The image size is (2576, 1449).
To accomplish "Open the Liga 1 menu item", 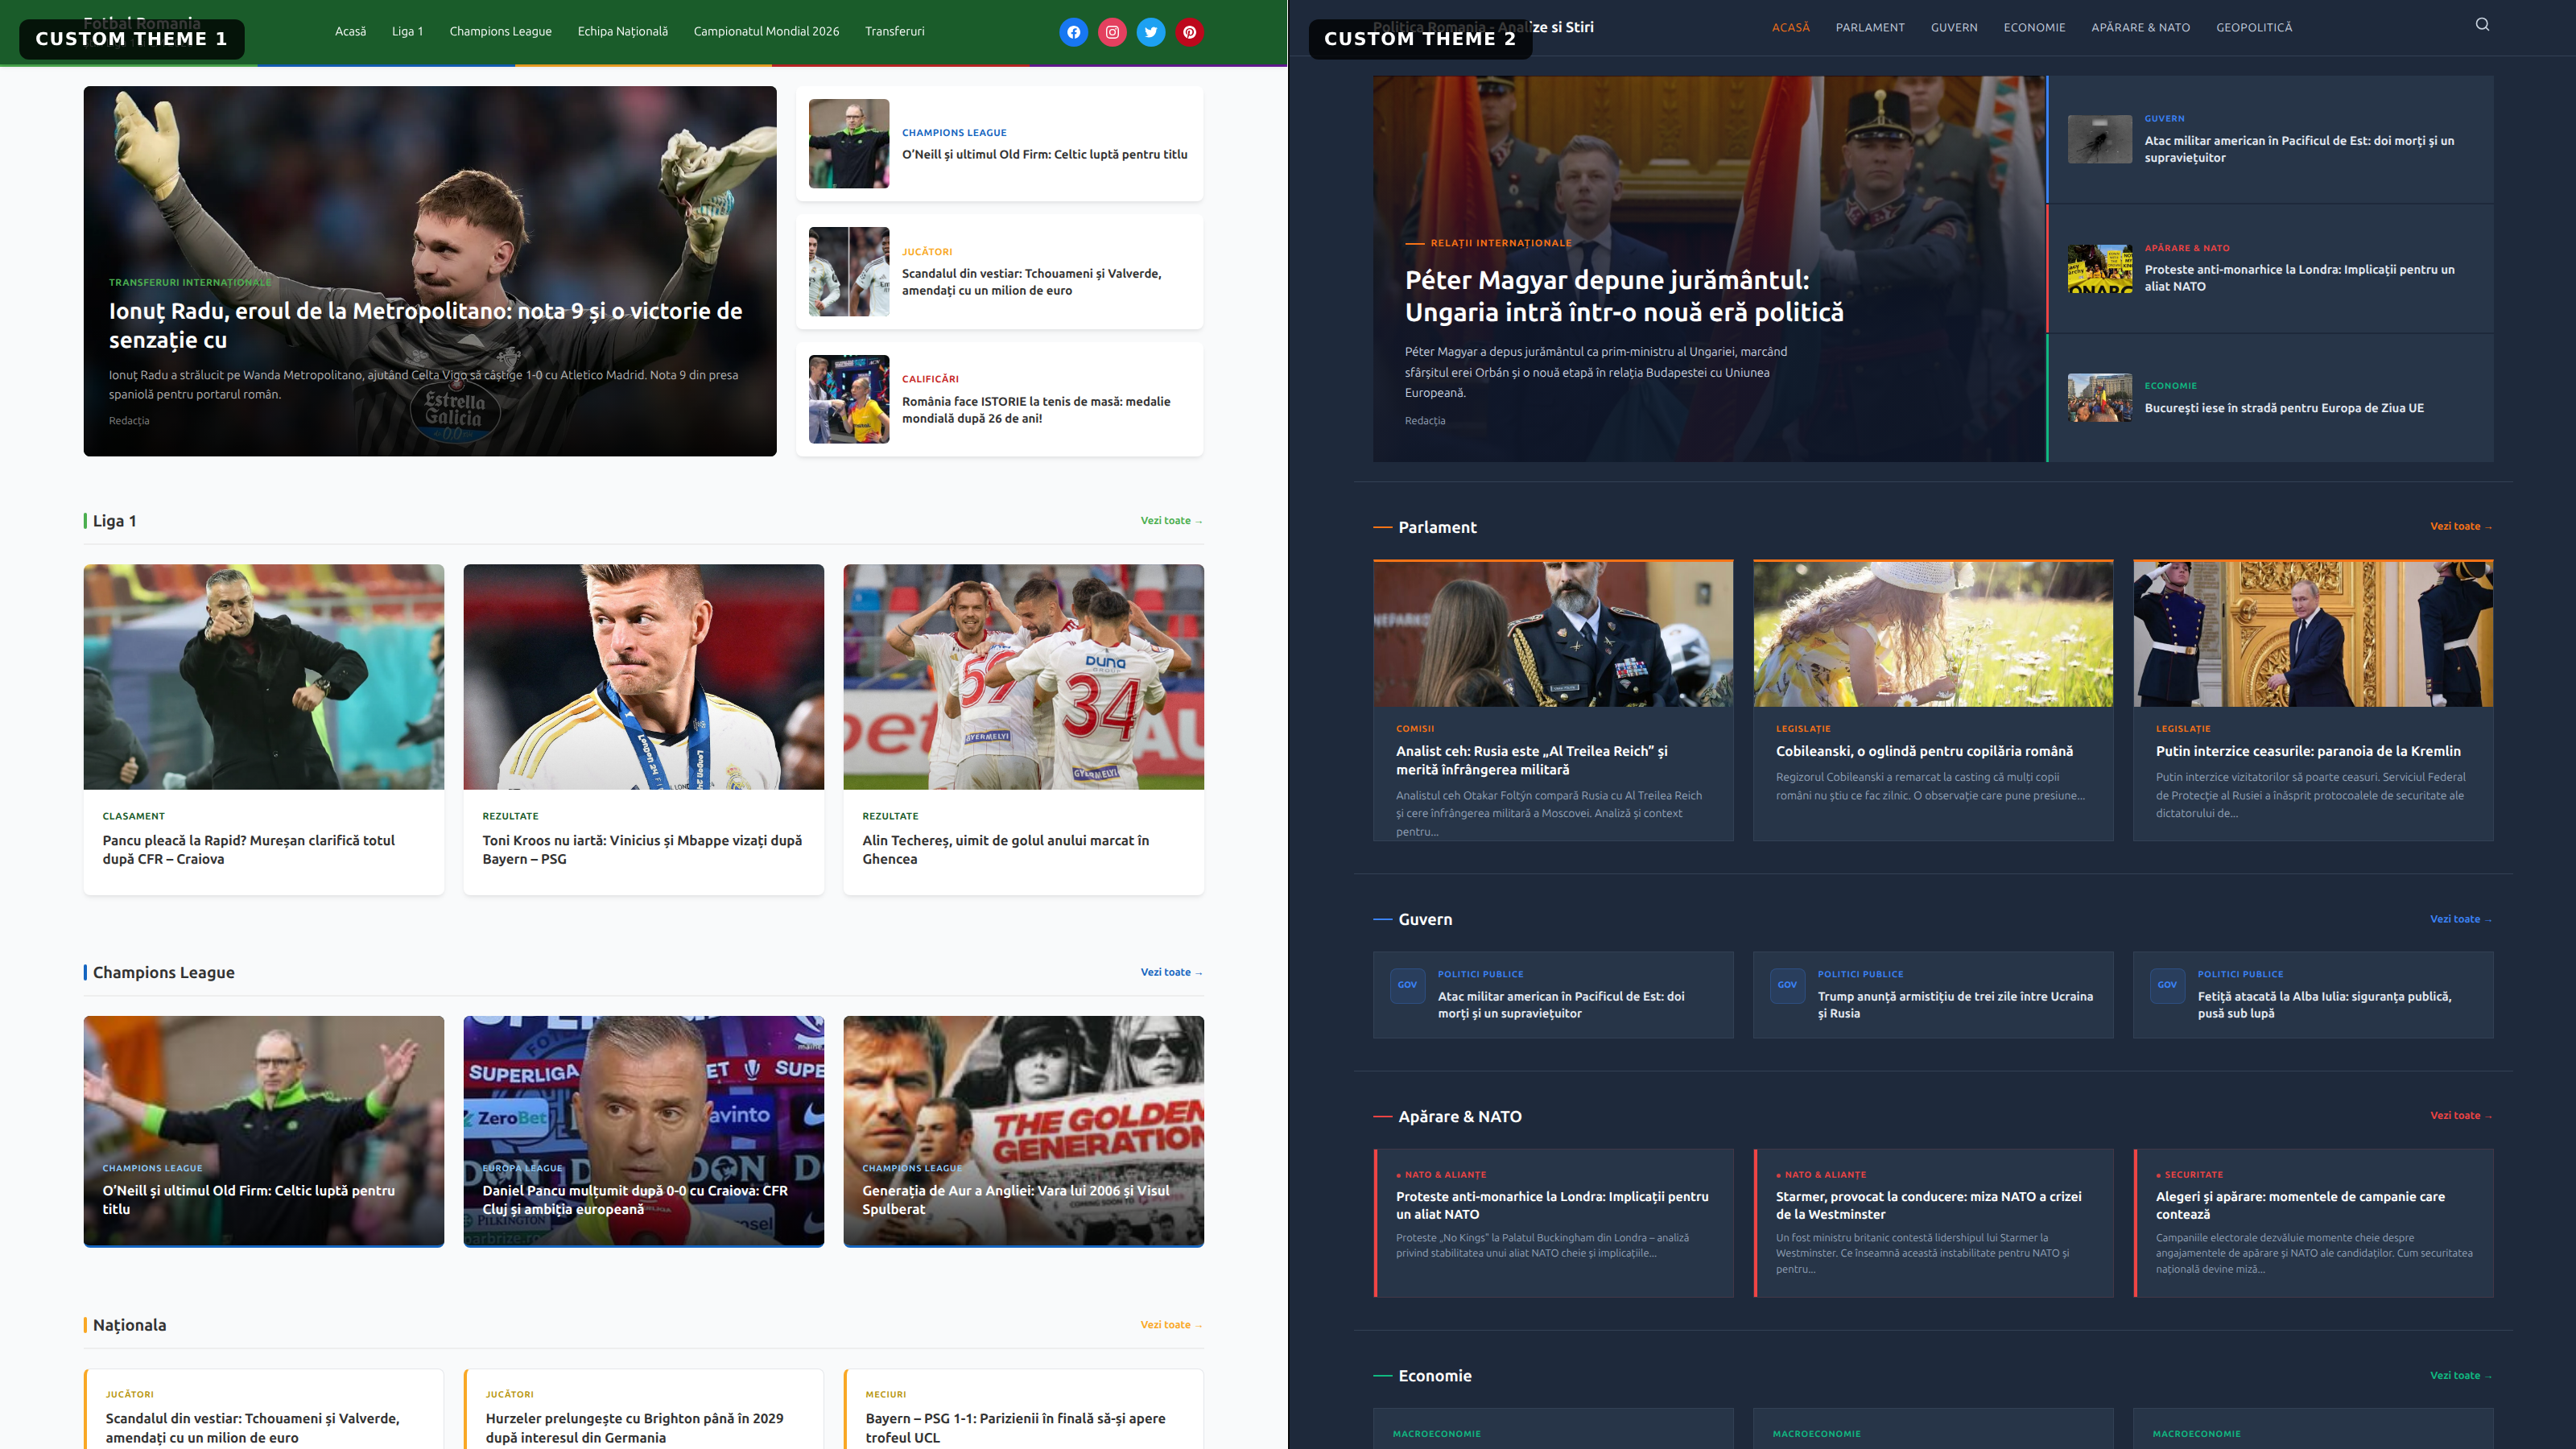I will (407, 31).
